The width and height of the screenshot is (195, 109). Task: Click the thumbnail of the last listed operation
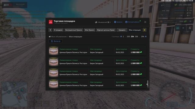54,84
